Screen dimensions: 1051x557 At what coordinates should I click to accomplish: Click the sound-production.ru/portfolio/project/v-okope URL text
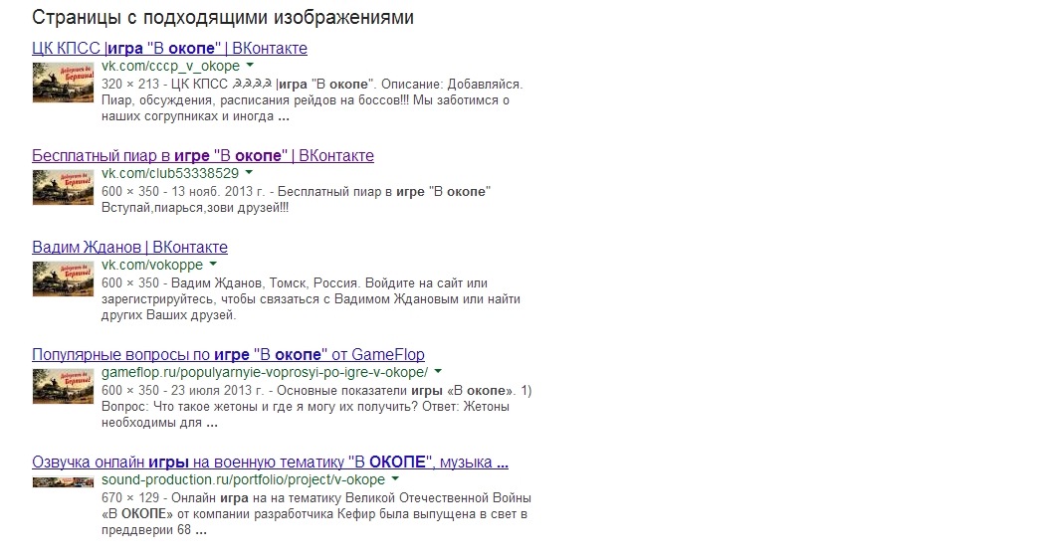(x=243, y=479)
